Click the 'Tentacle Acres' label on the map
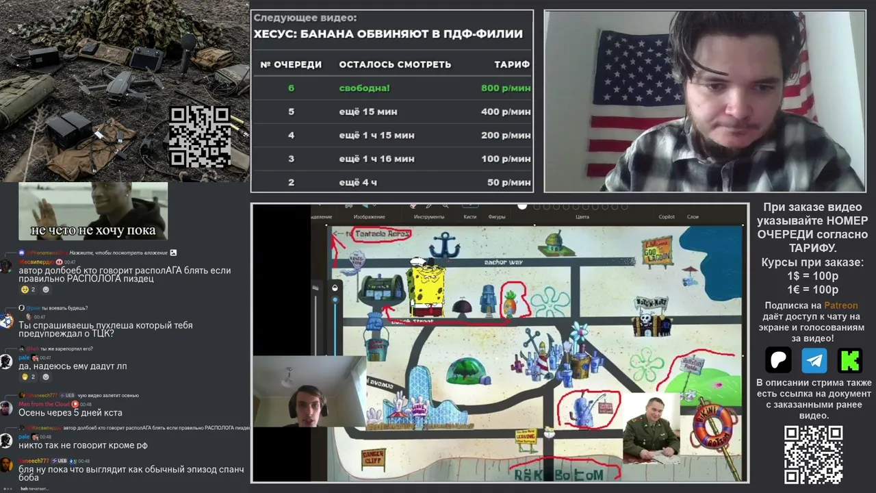 tap(383, 234)
